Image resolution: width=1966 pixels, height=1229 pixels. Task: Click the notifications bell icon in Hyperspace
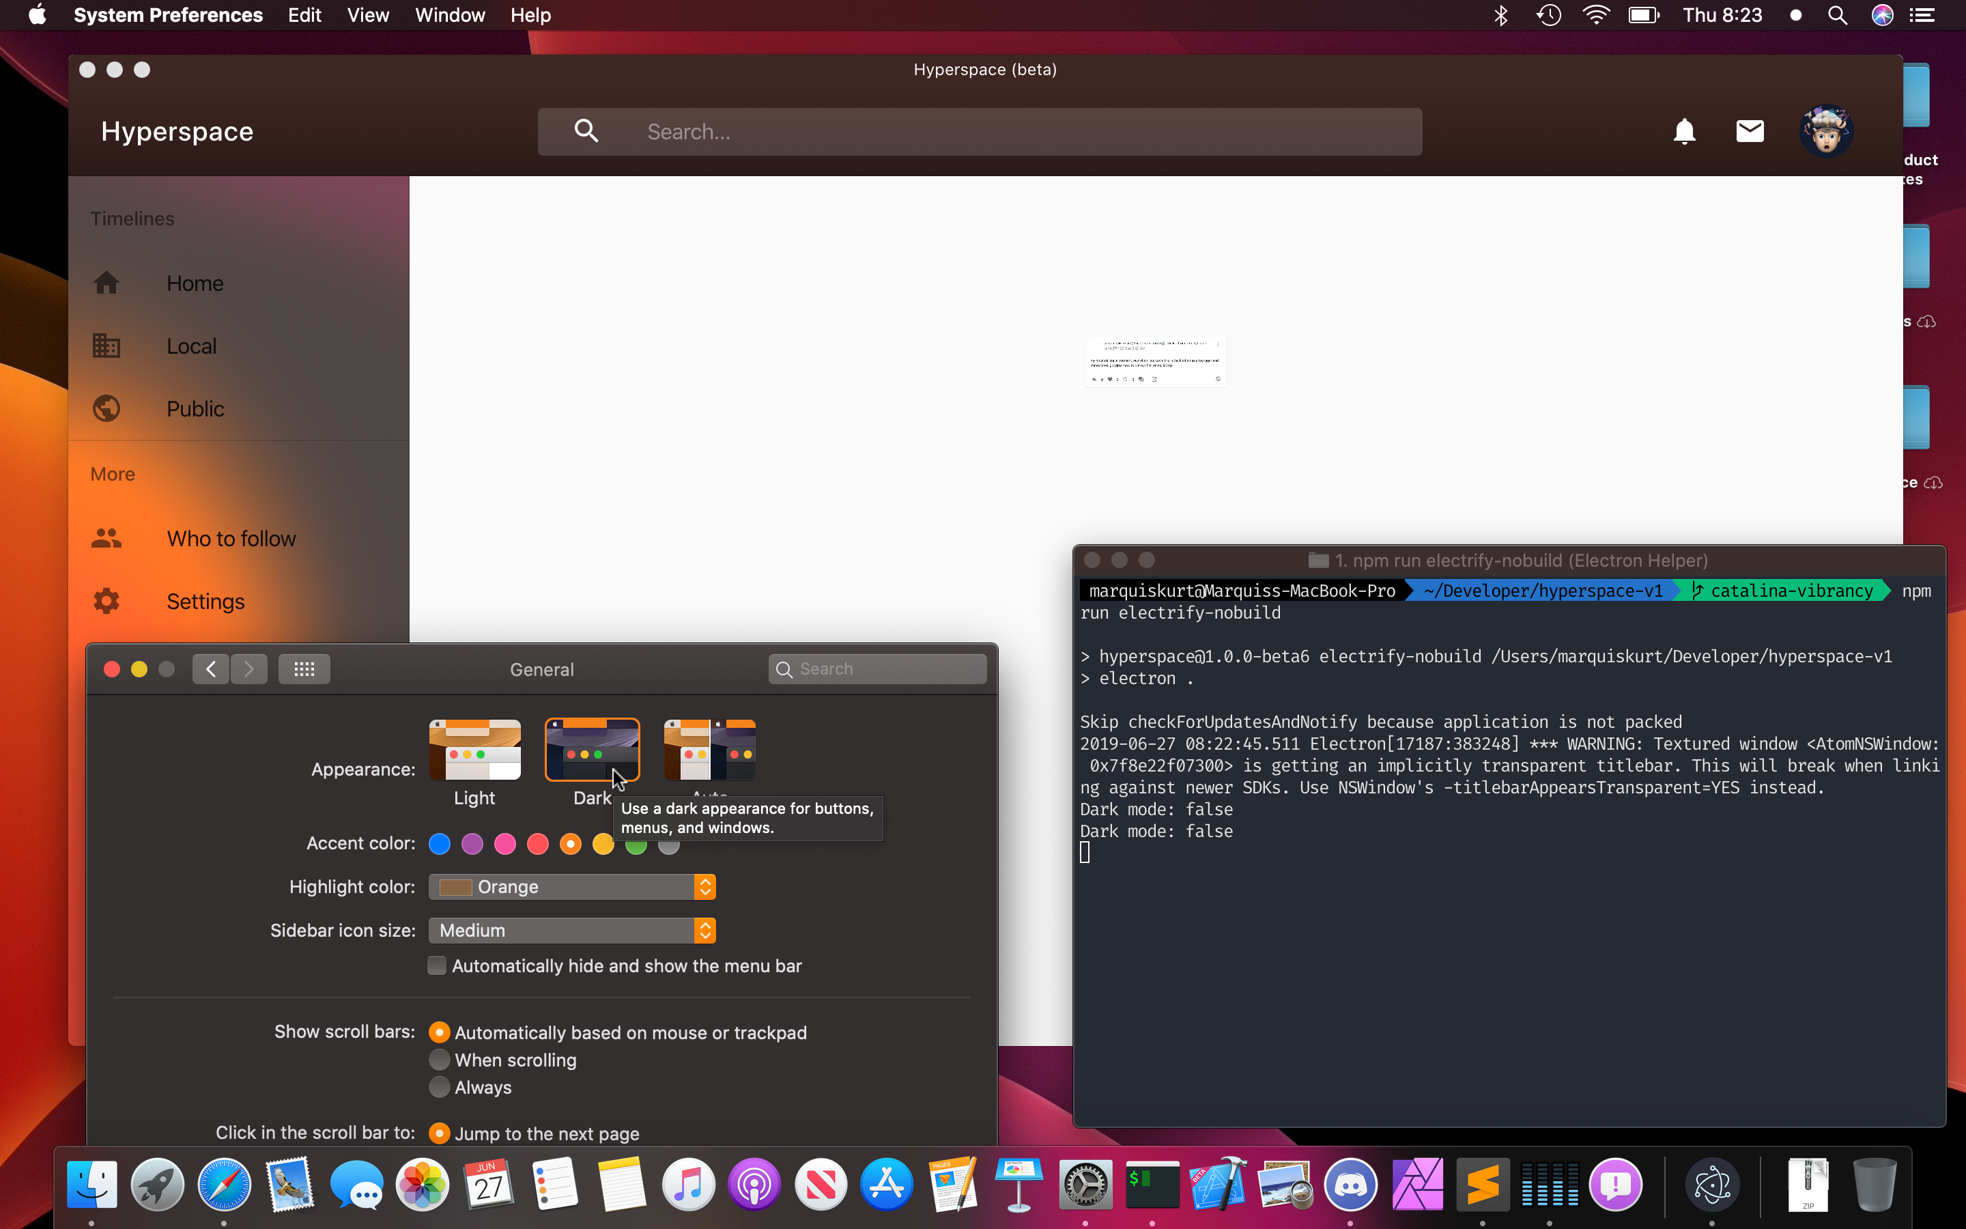pyautogui.click(x=1684, y=131)
